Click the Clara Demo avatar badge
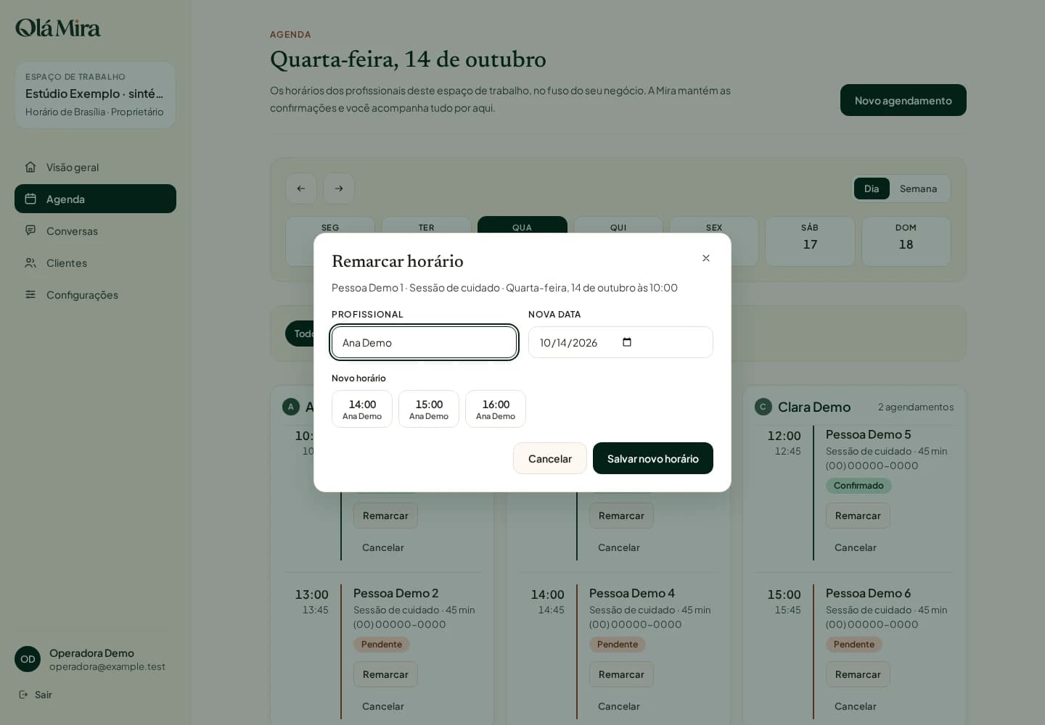 click(x=763, y=407)
